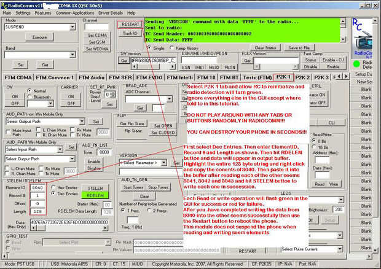Expand the Band dropdown

coord(73,55)
